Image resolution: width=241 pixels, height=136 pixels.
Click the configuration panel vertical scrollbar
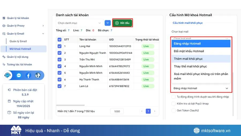233,94
